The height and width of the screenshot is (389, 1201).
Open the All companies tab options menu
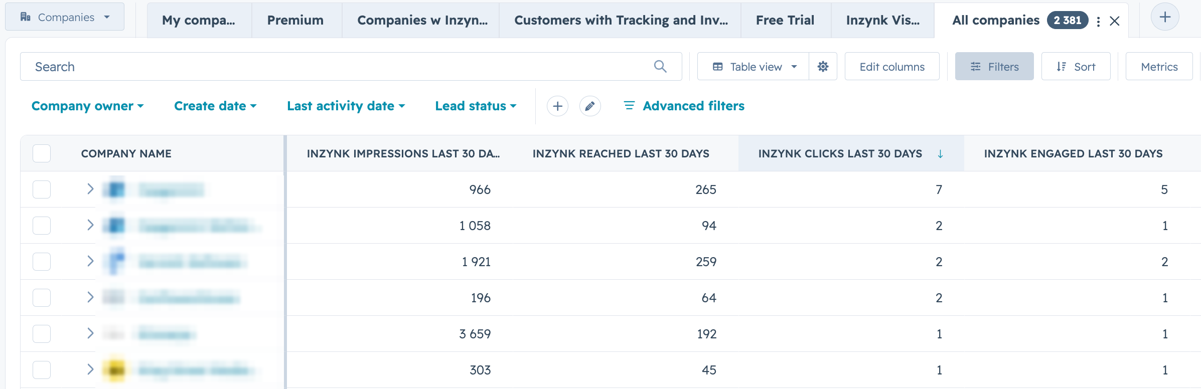tap(1098, 21)
